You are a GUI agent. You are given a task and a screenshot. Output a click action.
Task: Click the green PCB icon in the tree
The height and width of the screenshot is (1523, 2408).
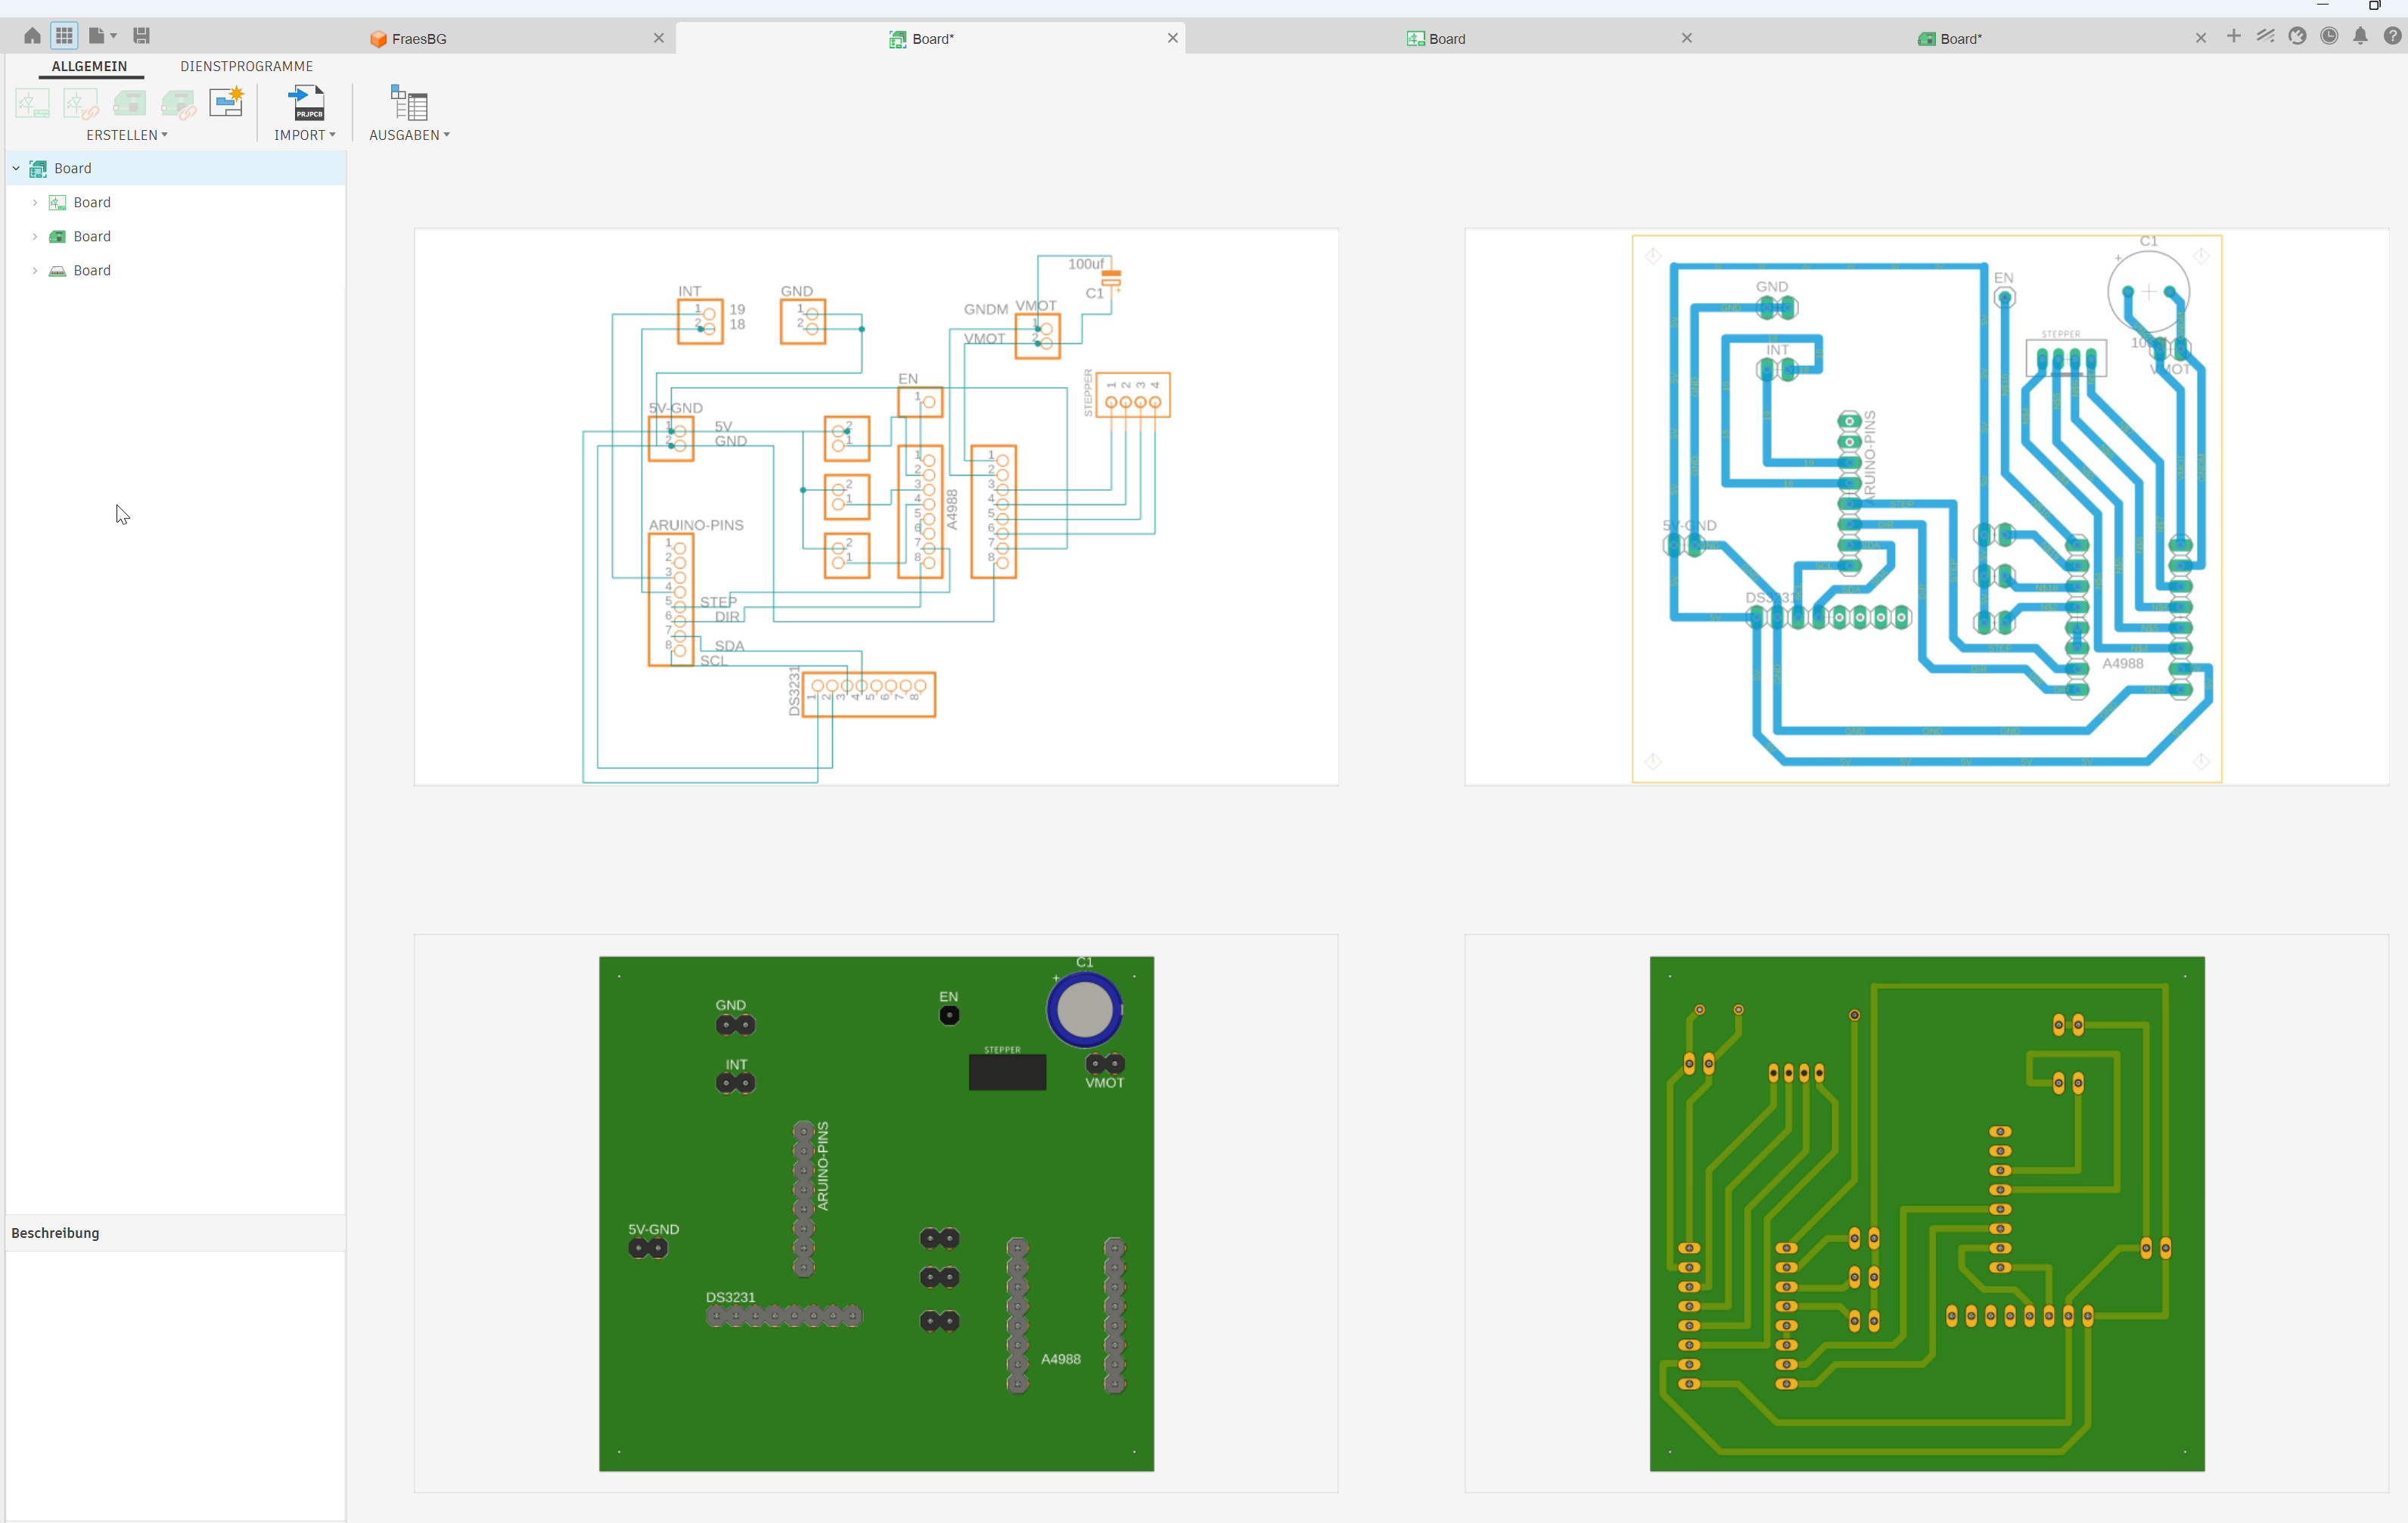(57, 236)
